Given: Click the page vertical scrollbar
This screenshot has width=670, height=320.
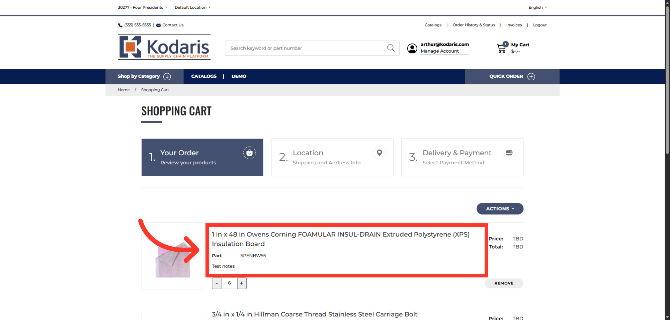Looking at the screenshot, I should tap(667, 80).
